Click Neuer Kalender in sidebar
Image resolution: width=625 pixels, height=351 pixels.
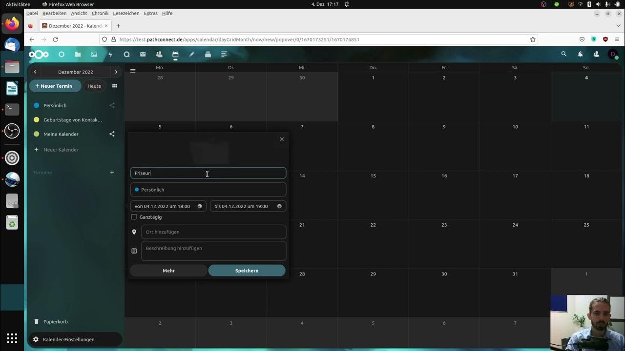pyautogui.click(x=61, y=150)
